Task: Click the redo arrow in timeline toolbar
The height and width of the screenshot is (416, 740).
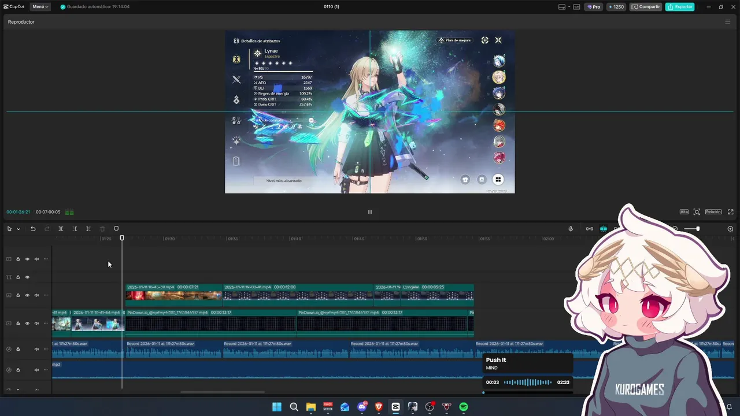Action: click(x=47, y=229)
